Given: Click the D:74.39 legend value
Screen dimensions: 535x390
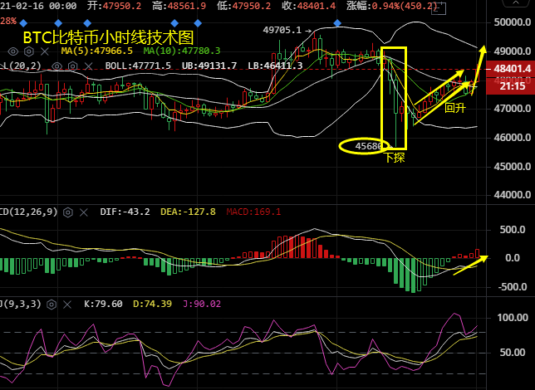Looking at the screenshot, I should (x=152, y=304).
